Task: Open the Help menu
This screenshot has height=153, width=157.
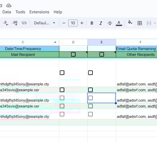Action: coord(58,12)
